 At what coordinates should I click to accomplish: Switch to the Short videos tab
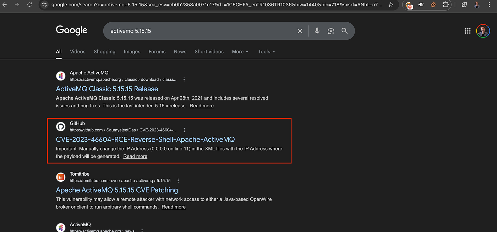pyautogui.click(x=209, y=52)
